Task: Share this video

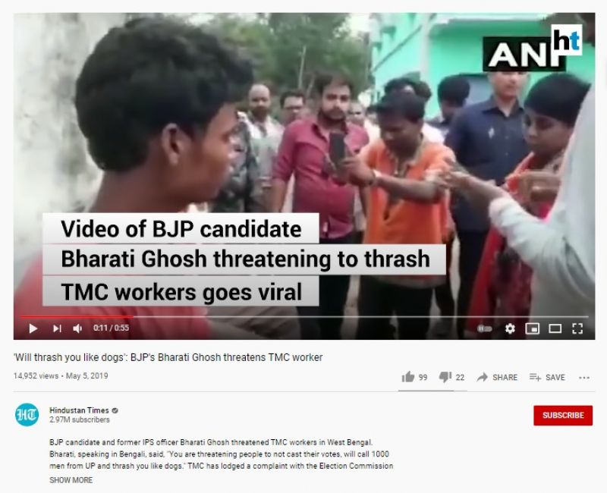Action: pyautogui.click(x=497, y=377)
